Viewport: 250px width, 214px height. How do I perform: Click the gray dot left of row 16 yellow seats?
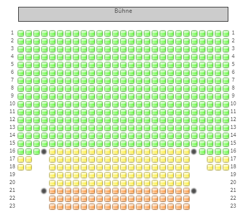[44, 152]
